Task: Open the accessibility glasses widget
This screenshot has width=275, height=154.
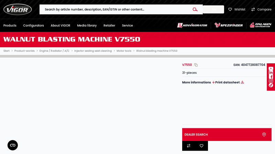Action: 13,145
